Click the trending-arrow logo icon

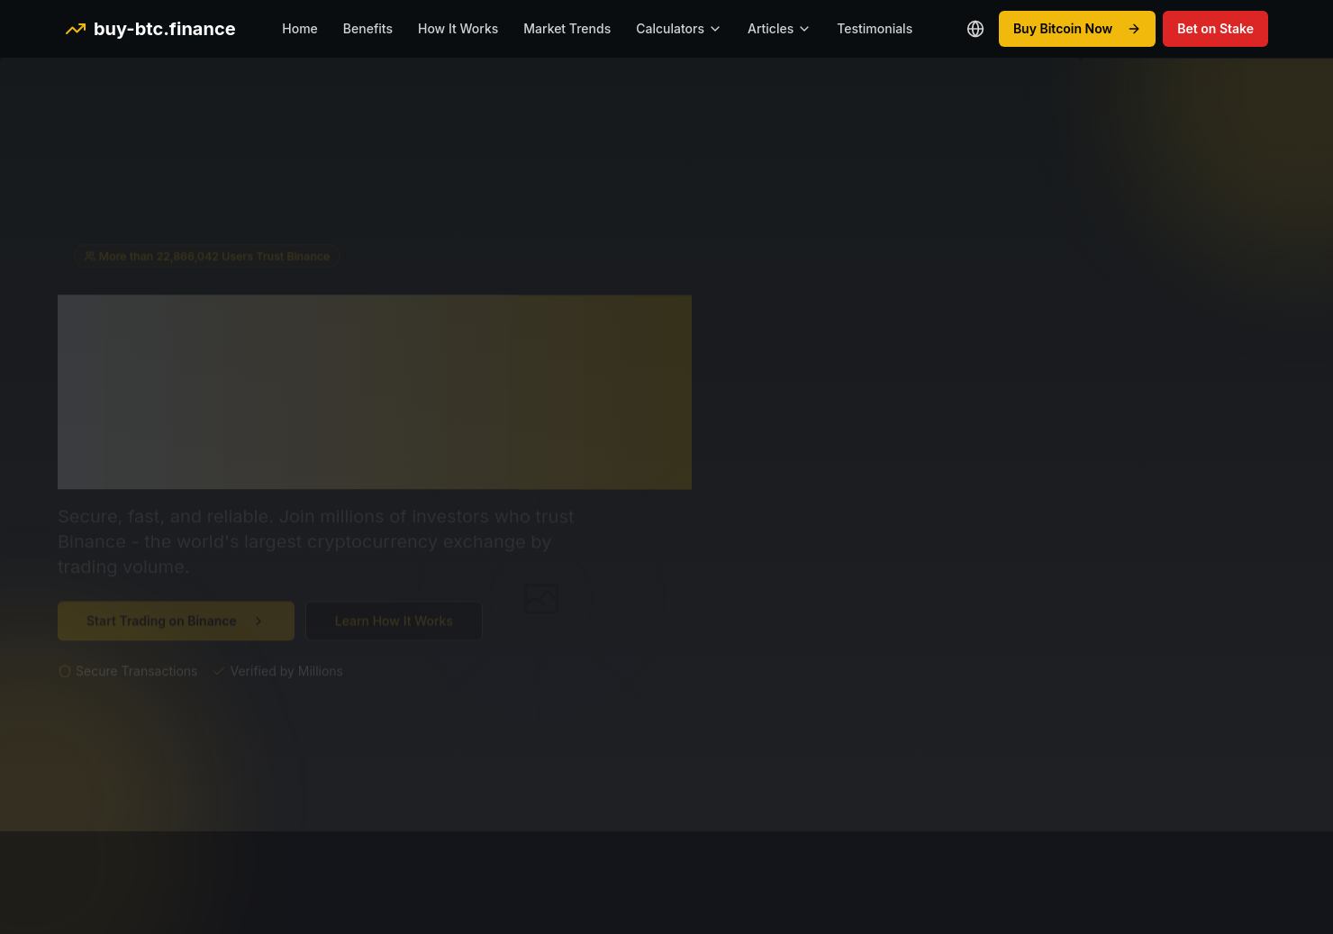coord(76,29)
